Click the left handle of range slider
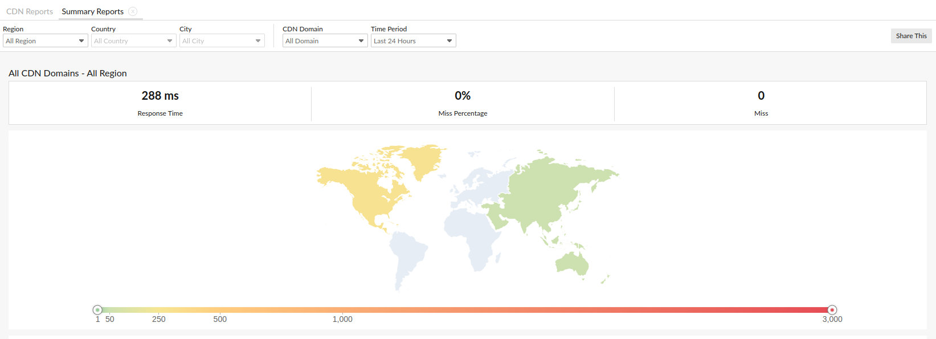The image size is (936, 339). 97,310
